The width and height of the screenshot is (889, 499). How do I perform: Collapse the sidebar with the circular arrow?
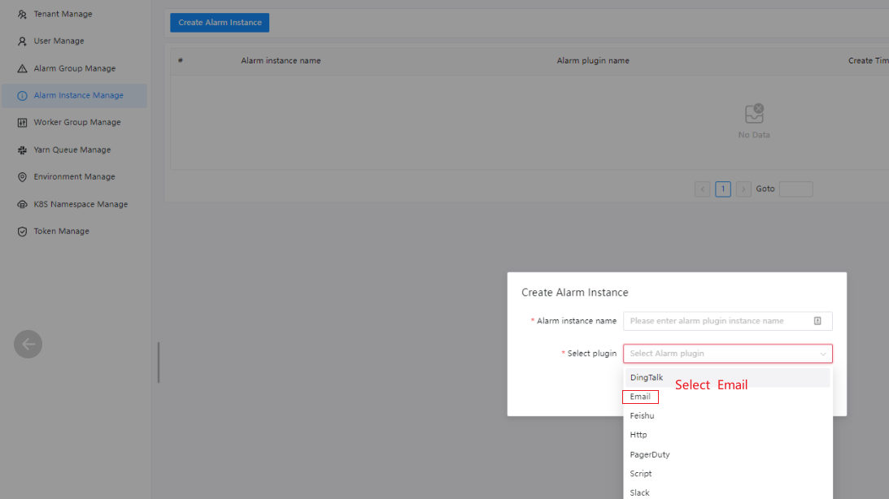coord(28,344)
